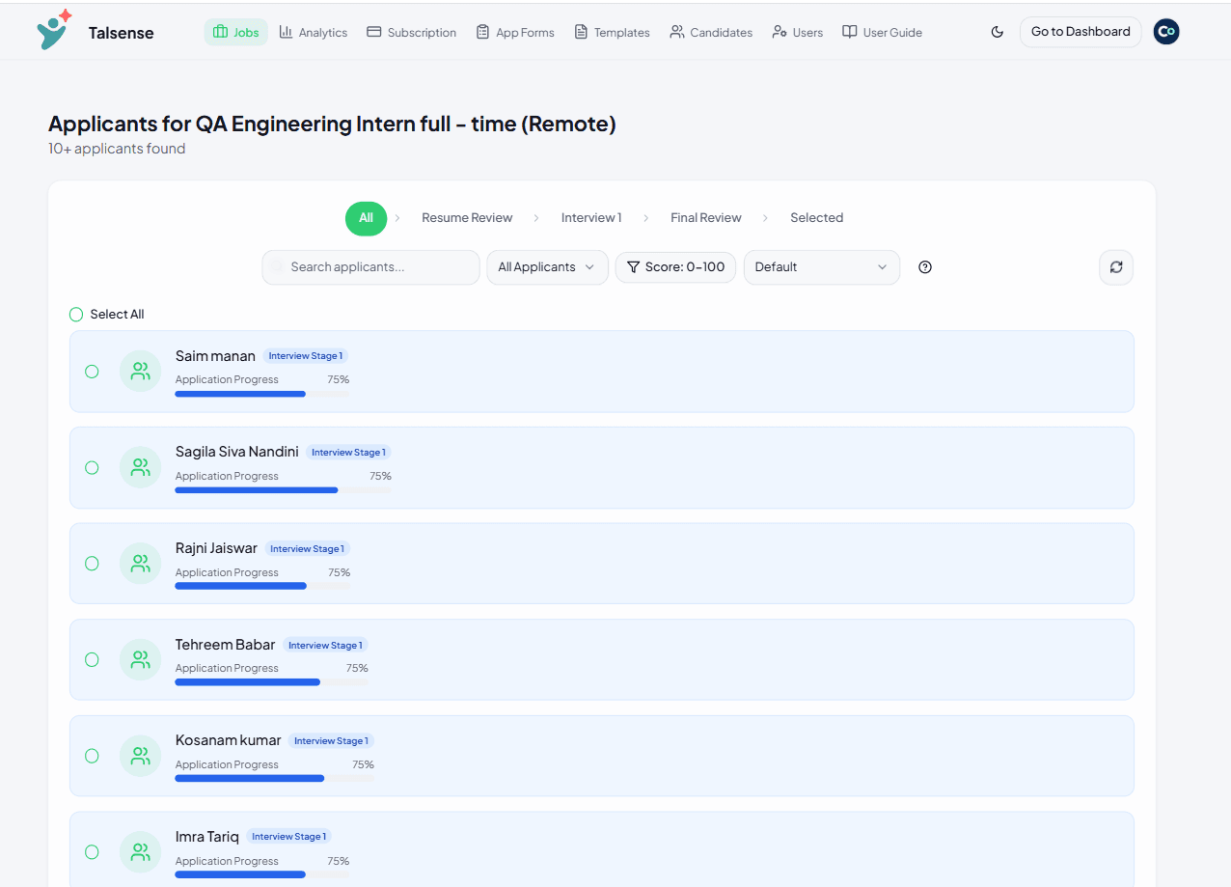
Task: Open the Subscription page
Action: (x=412, y=32)
